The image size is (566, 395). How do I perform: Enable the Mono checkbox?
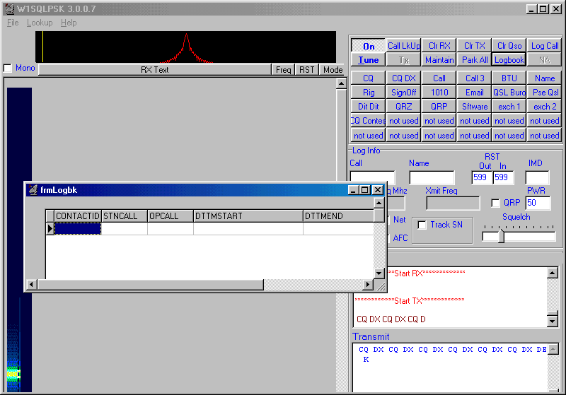pos(8,68)
